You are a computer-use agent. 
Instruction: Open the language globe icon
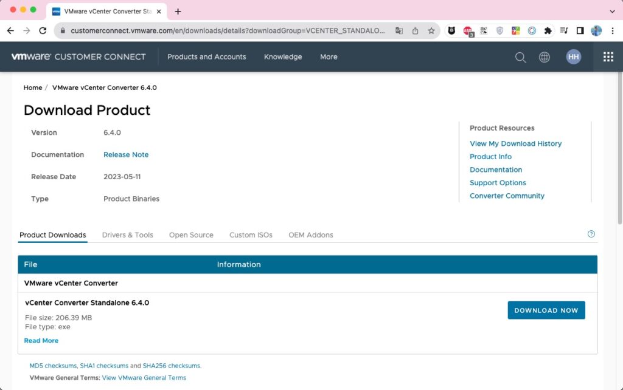pyautogui.click(x=545, y=57)
